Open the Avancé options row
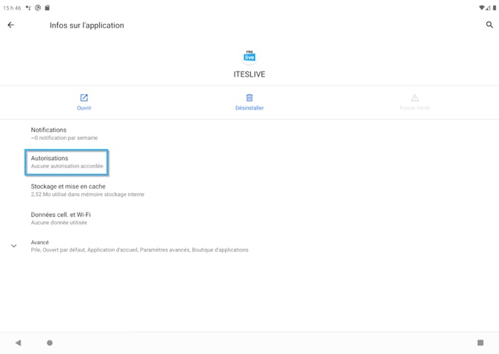499x354 pixels. pos(249,246)
